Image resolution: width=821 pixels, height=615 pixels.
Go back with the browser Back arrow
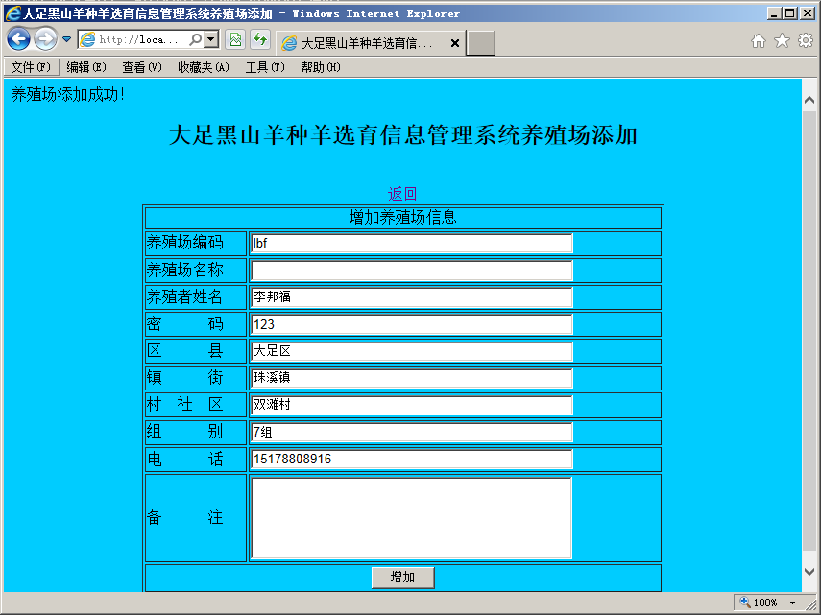click(18, 39)
